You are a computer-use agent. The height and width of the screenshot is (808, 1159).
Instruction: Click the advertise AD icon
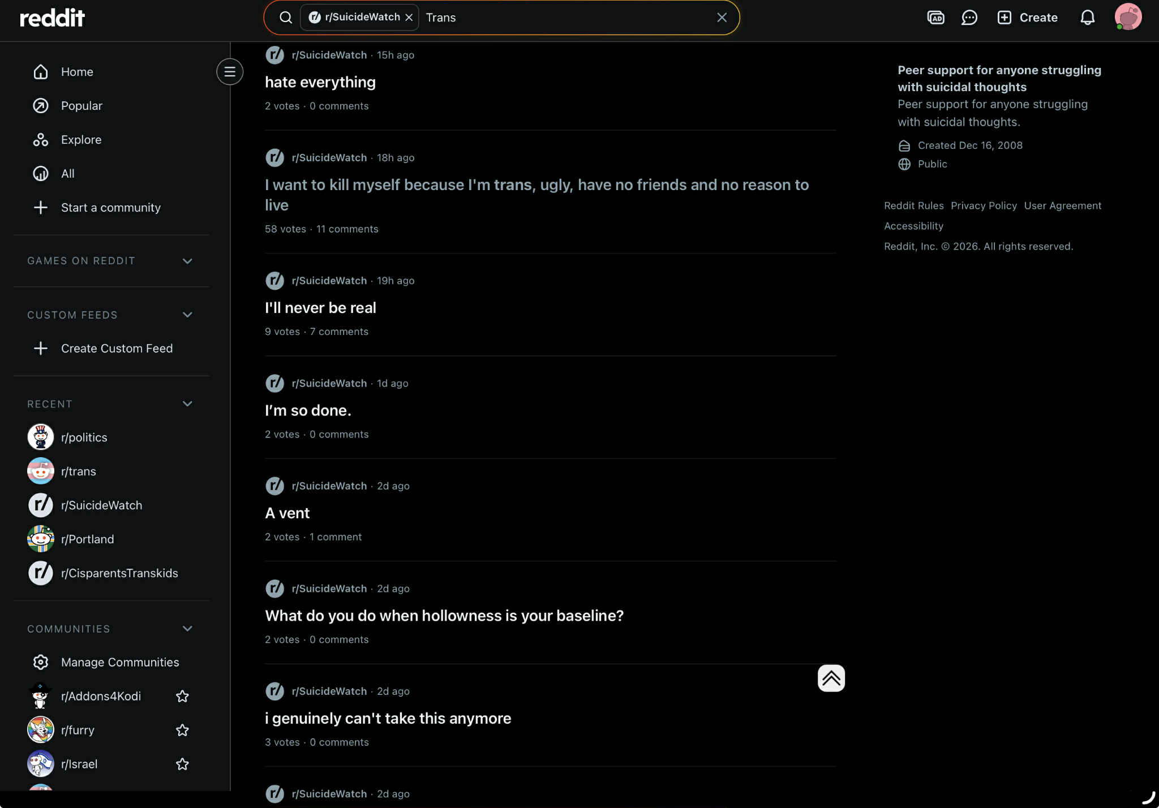point(935,18)
